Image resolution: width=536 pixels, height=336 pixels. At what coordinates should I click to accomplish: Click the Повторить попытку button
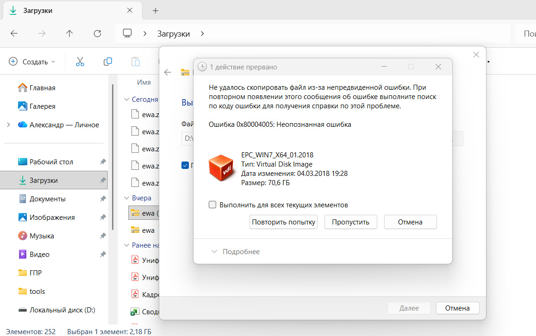point(283,222)
